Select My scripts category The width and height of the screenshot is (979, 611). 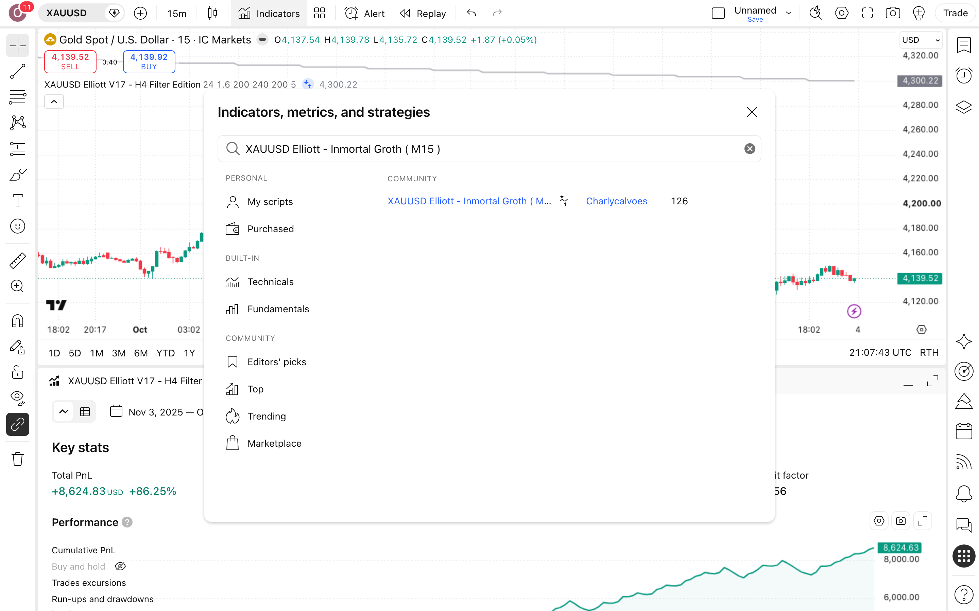259,202
